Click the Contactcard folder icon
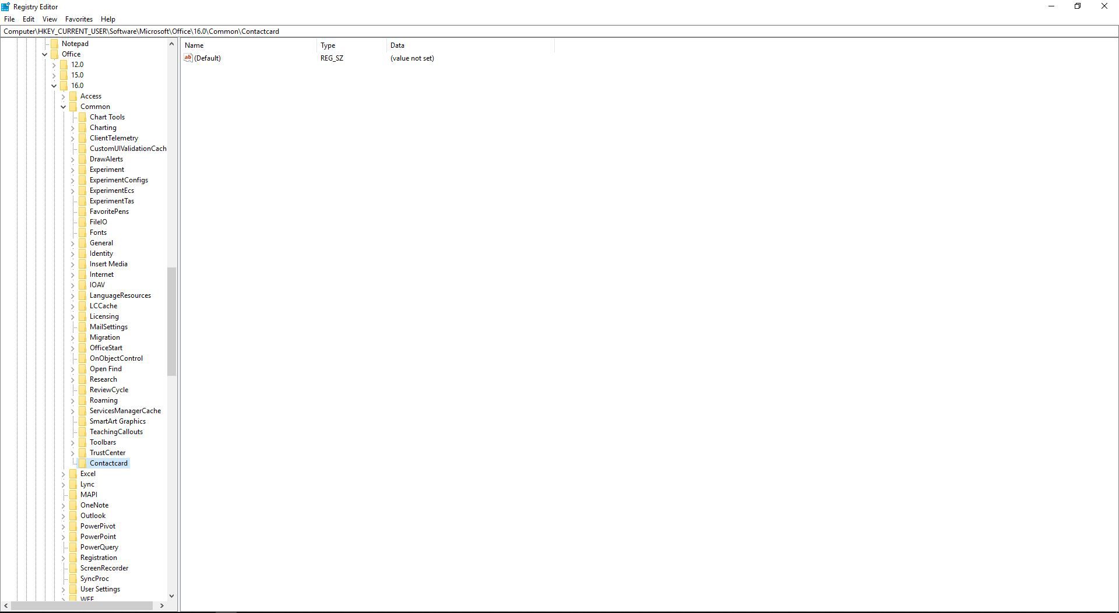 (82, 463)
